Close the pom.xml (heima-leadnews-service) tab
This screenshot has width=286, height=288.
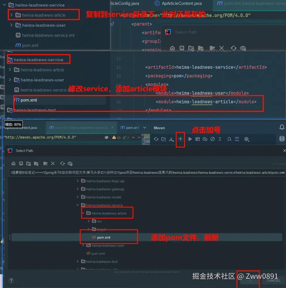(113, 127)
